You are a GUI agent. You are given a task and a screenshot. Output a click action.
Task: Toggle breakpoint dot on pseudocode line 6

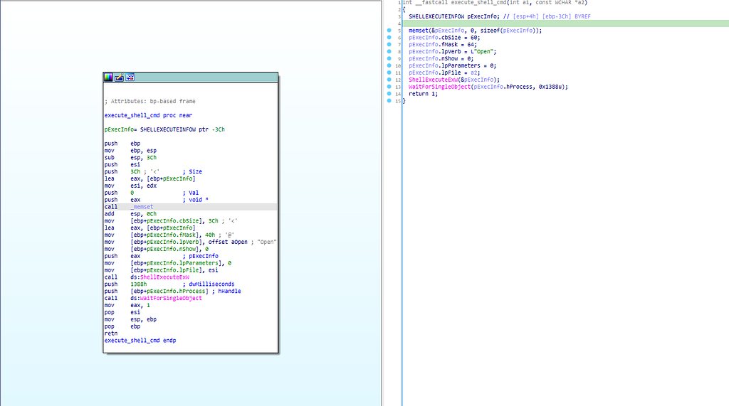click(x=389, y=38)
